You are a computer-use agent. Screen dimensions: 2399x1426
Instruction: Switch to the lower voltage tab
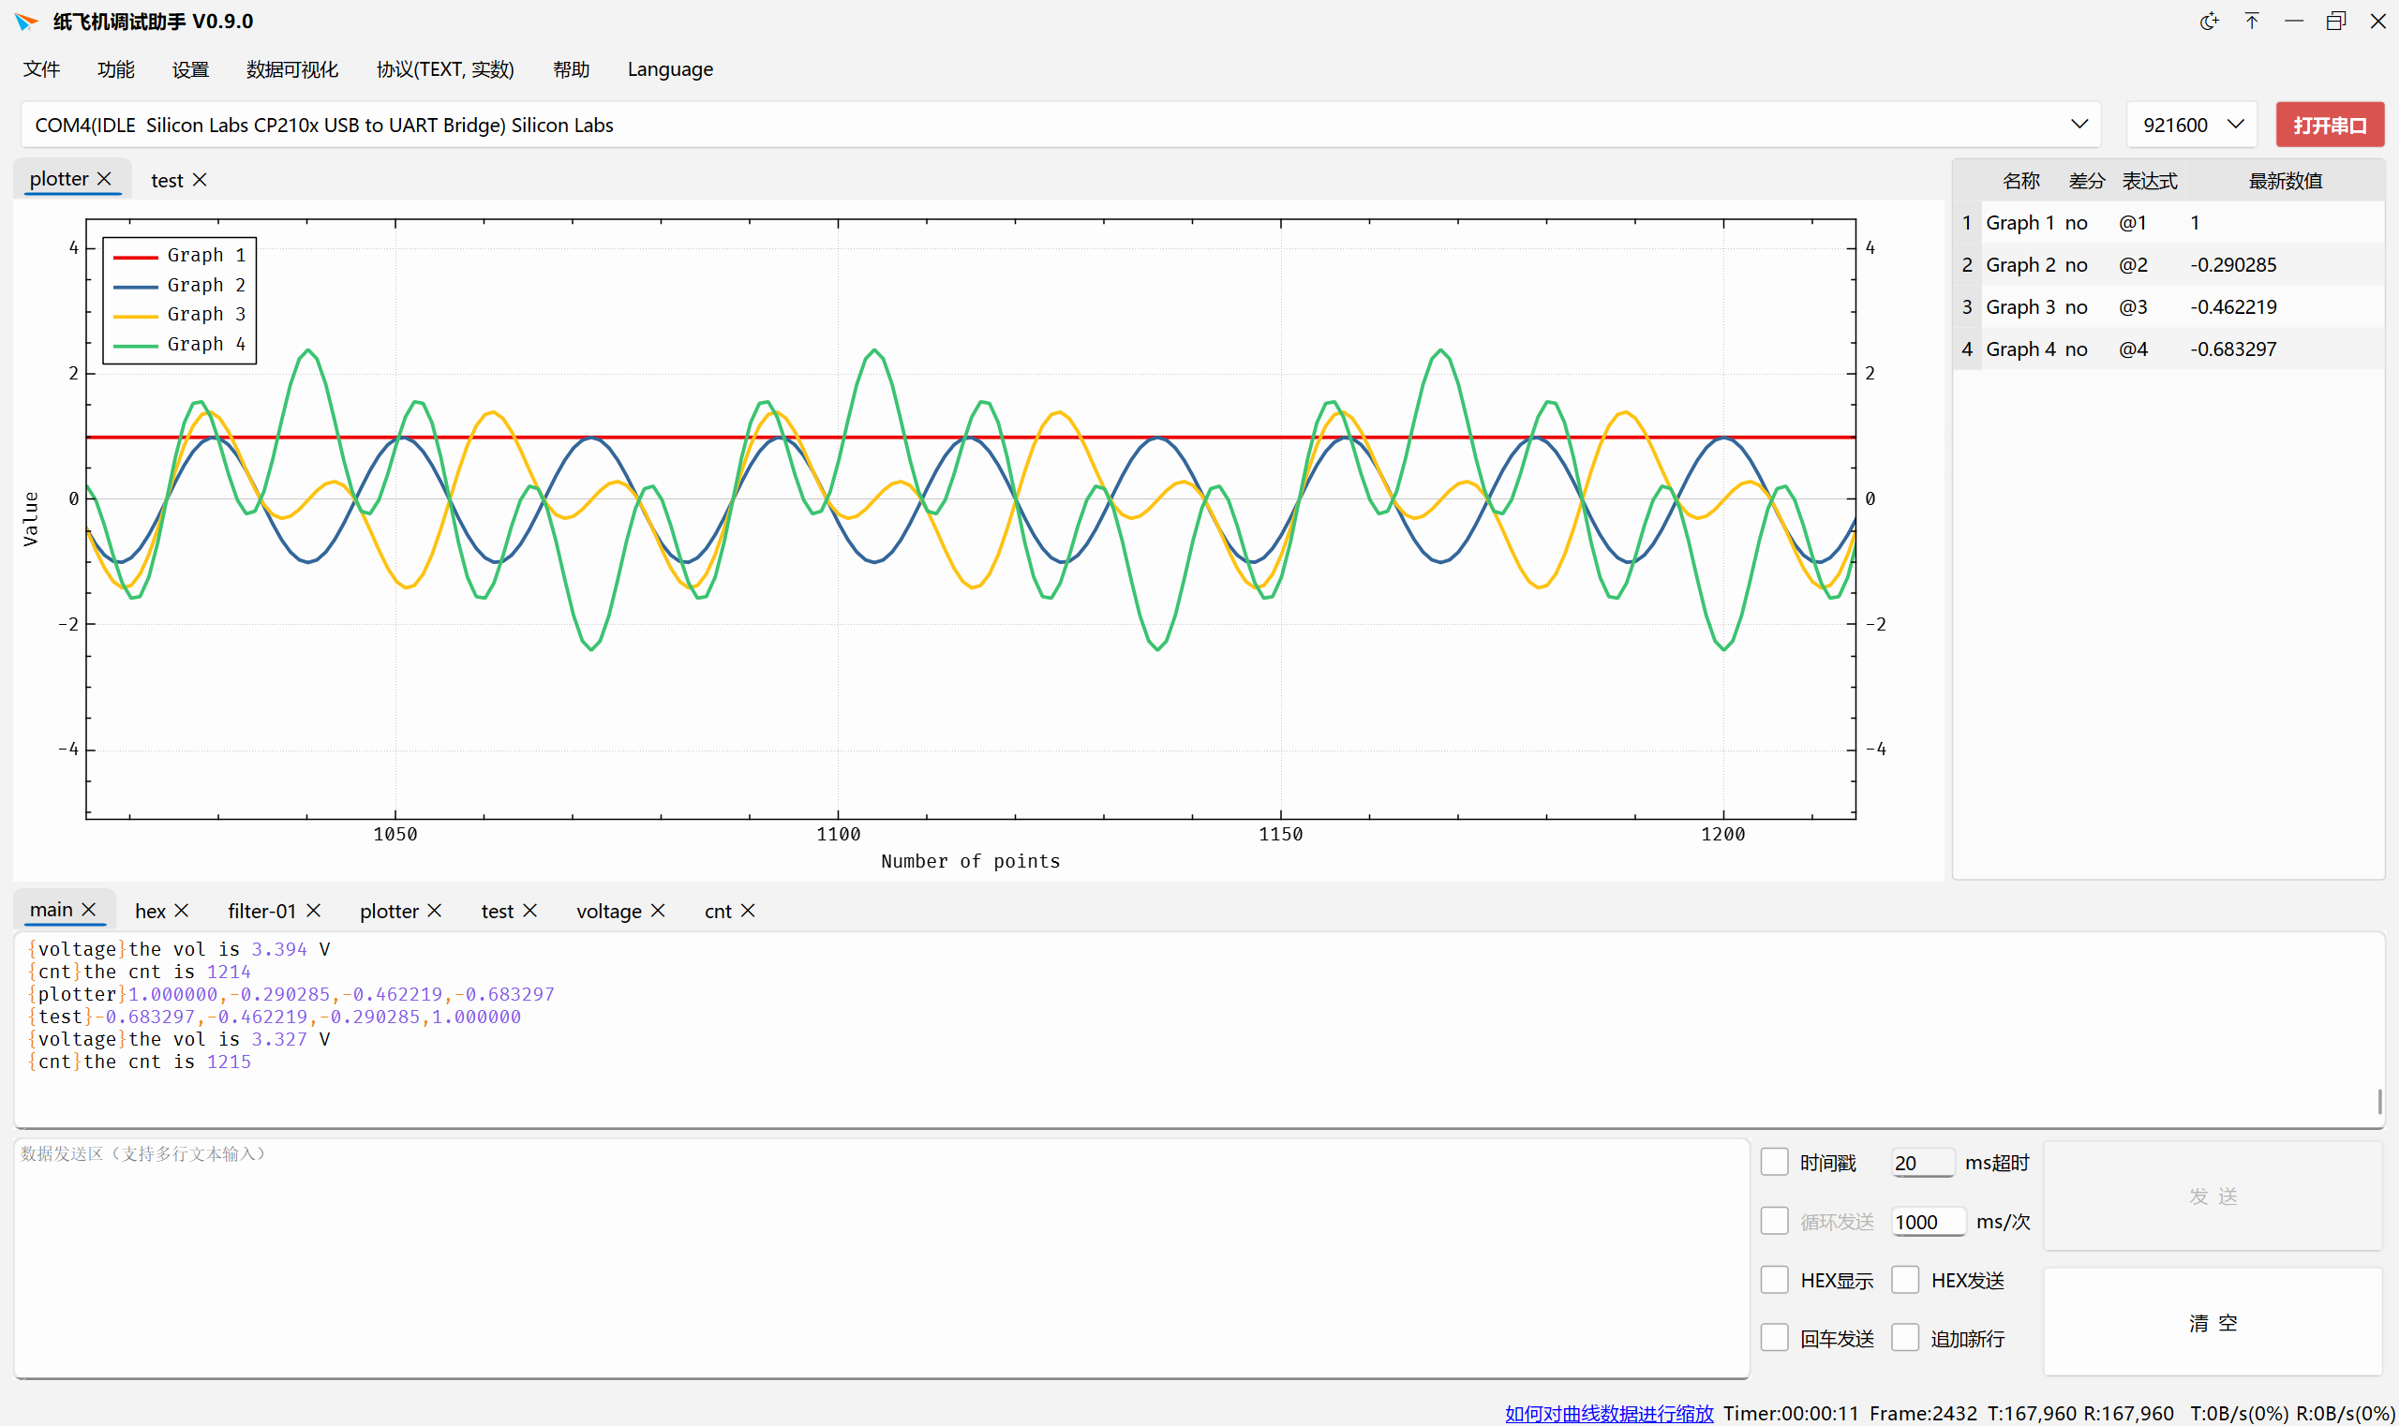coord(607,911)
